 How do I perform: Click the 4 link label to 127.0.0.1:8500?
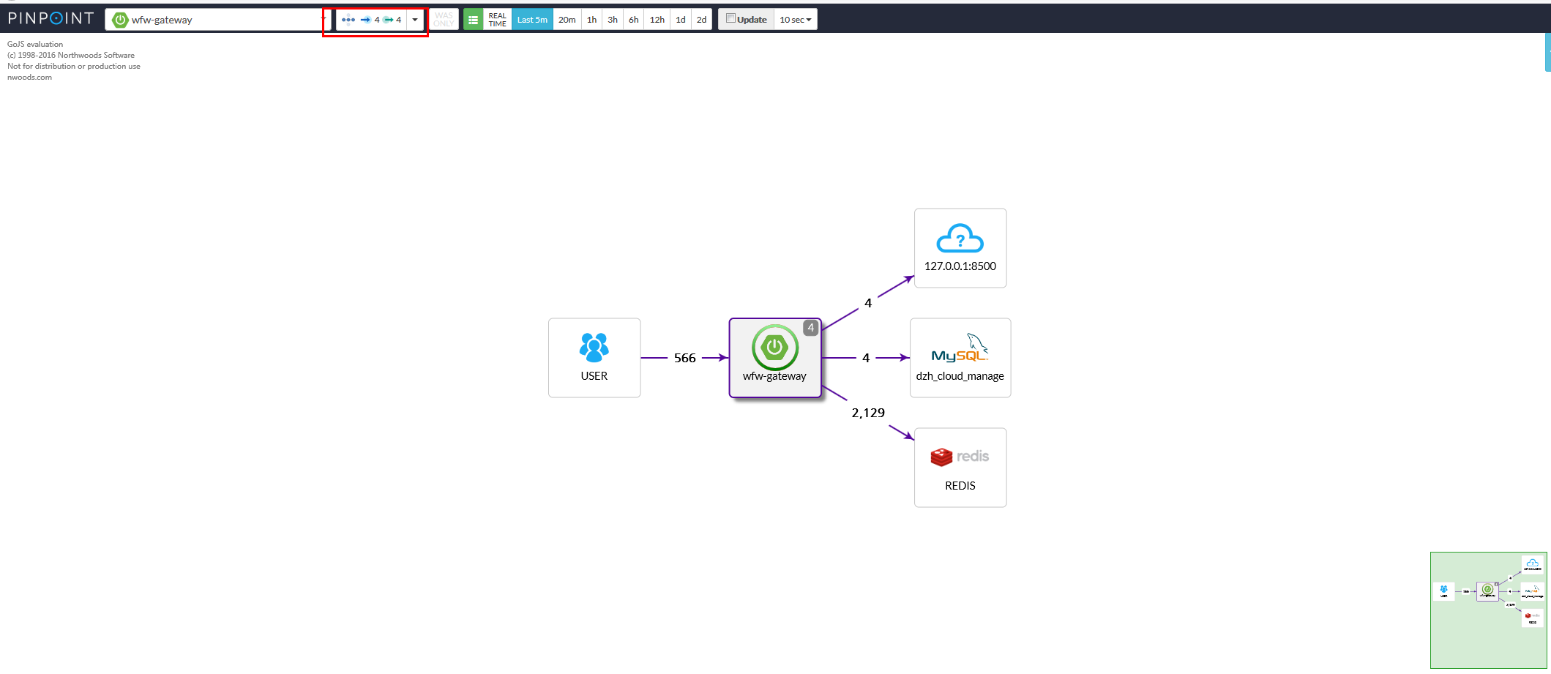(868, 303)
